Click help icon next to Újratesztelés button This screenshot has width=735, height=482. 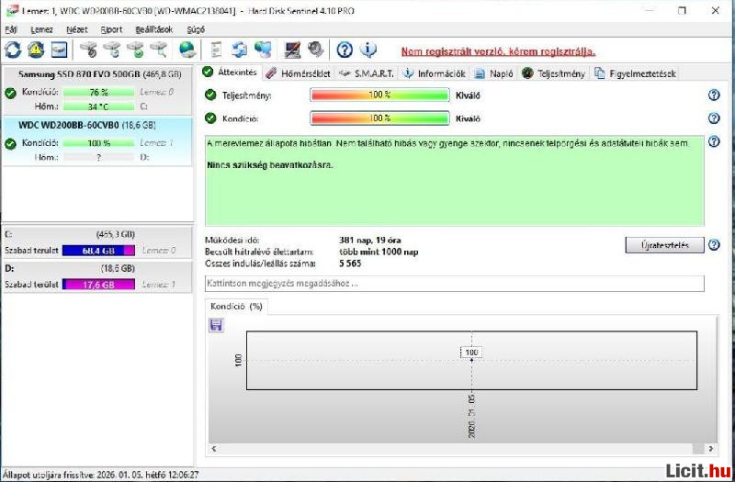714,245
